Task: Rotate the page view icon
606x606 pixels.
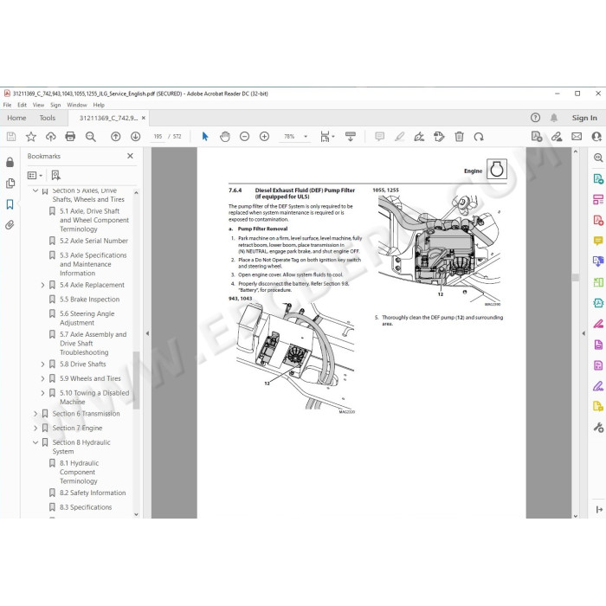Action: click(479, 137)
